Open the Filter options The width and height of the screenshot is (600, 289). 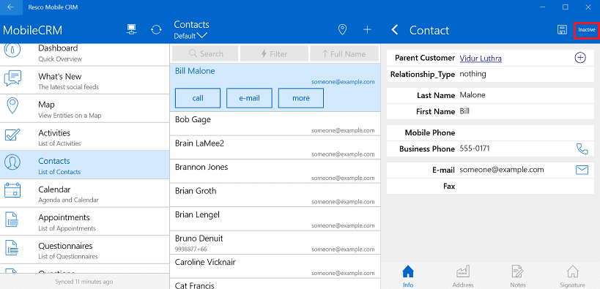[x=275, y=54]
